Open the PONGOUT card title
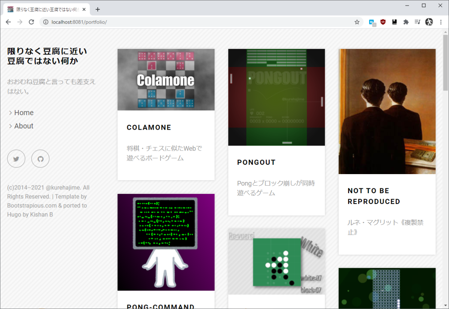 click(256, 163)
